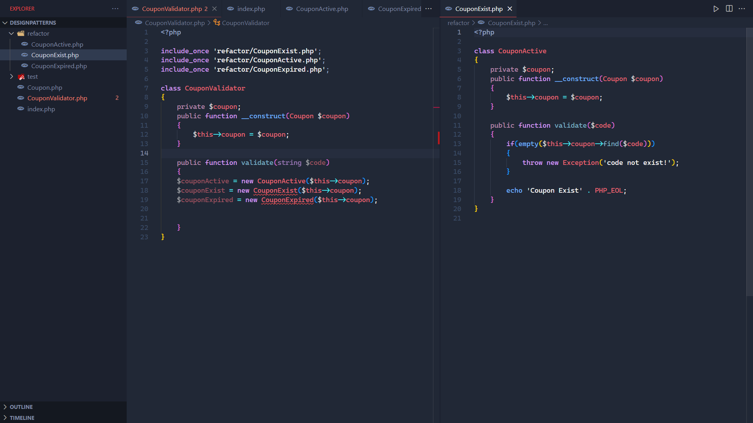The image size is (753, 423).
Task: Click line number 18 in right editor
Action: pos(457,191)
